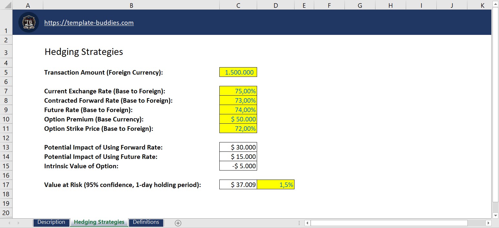Select the Current Exchange Rate input cell
The height and width of the screenshot is (228, 499).
pyautogui.click(x=238, y=91)
